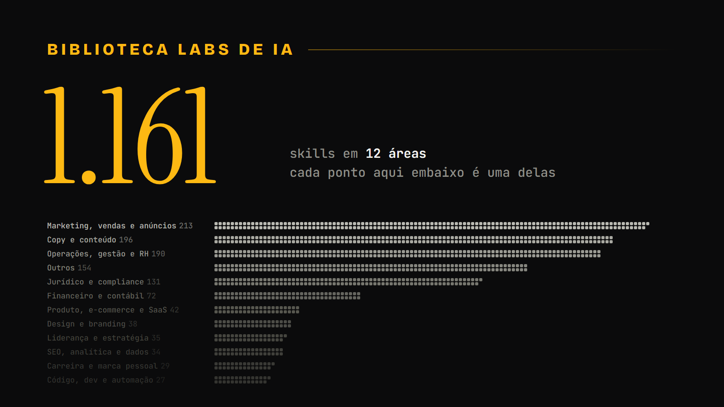Click the dot bar for Jurídico e compliance
Screen dimensions: 724x407
tap(348, 282)
